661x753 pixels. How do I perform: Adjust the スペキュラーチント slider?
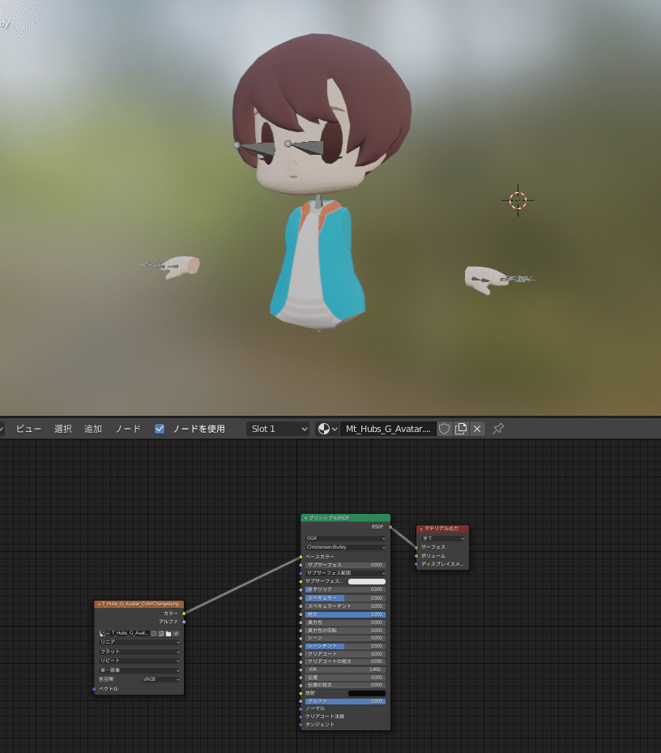[346, 606]
